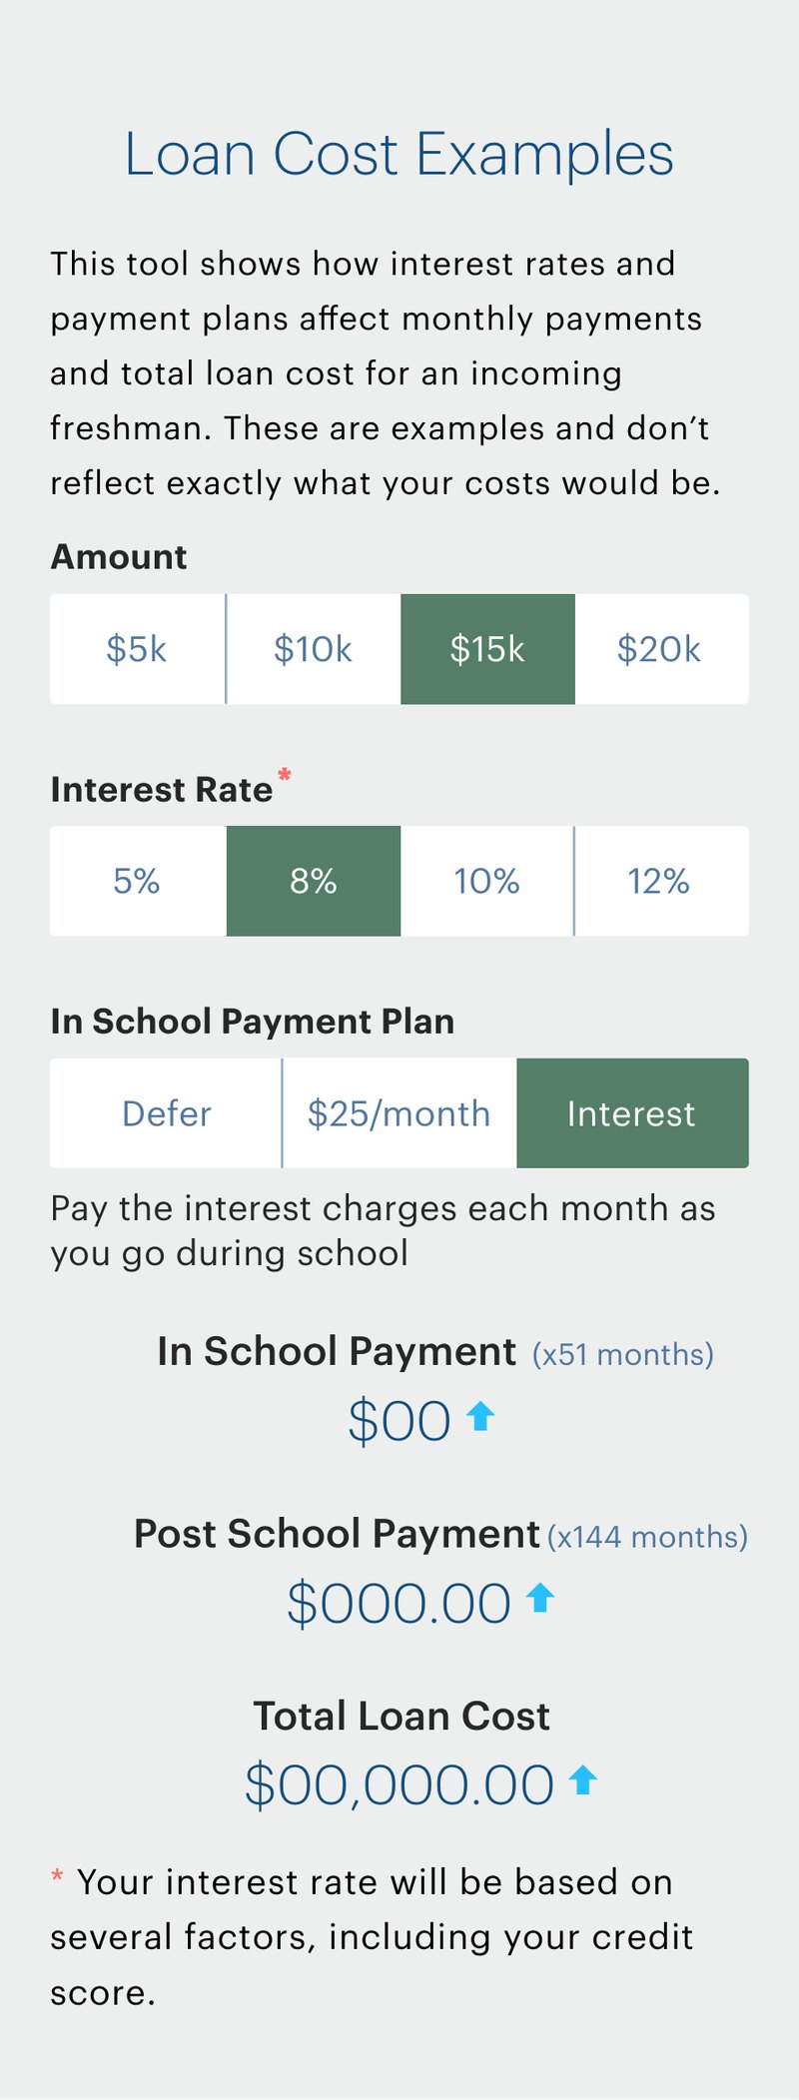Select the highlighted $15k amount

click(487, 649)
